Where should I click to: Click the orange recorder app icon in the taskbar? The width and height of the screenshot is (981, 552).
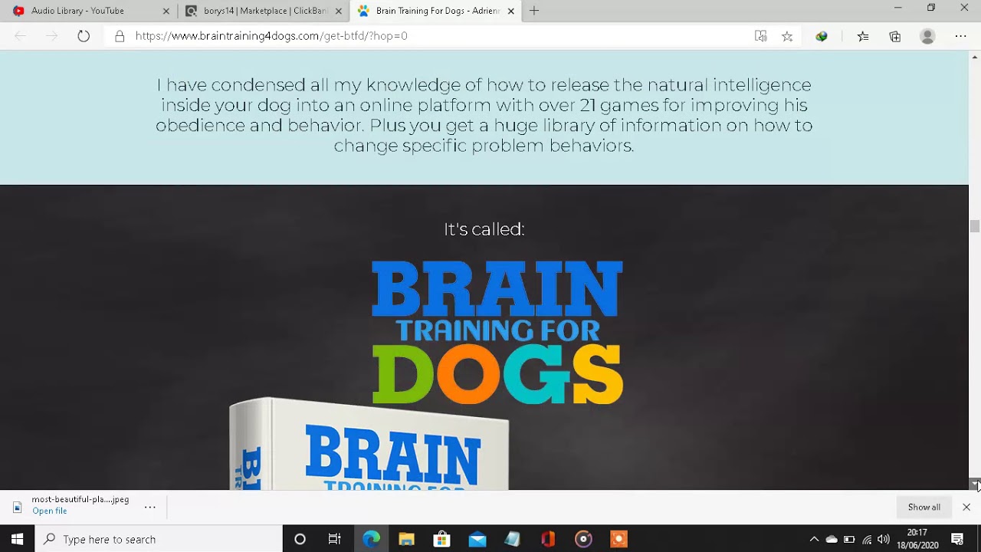(x=618, y=539)
